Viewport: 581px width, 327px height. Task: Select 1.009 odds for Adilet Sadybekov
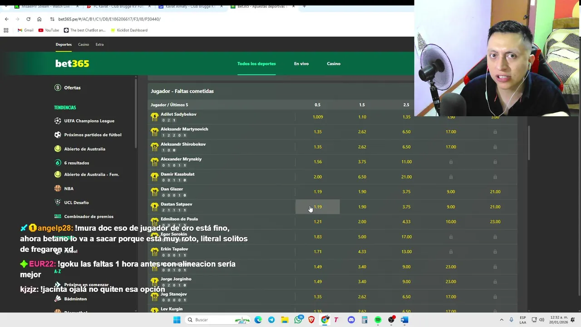[318, 117]
